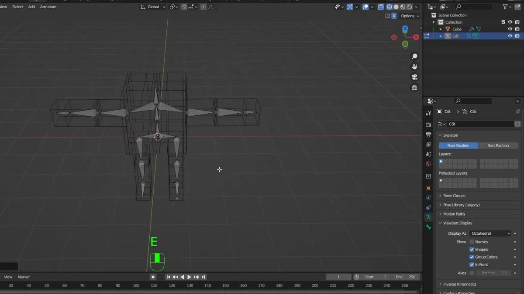Viewport: 524px width, 294px height.
Task: Open the World properties tab
Action: pos(428,164)
